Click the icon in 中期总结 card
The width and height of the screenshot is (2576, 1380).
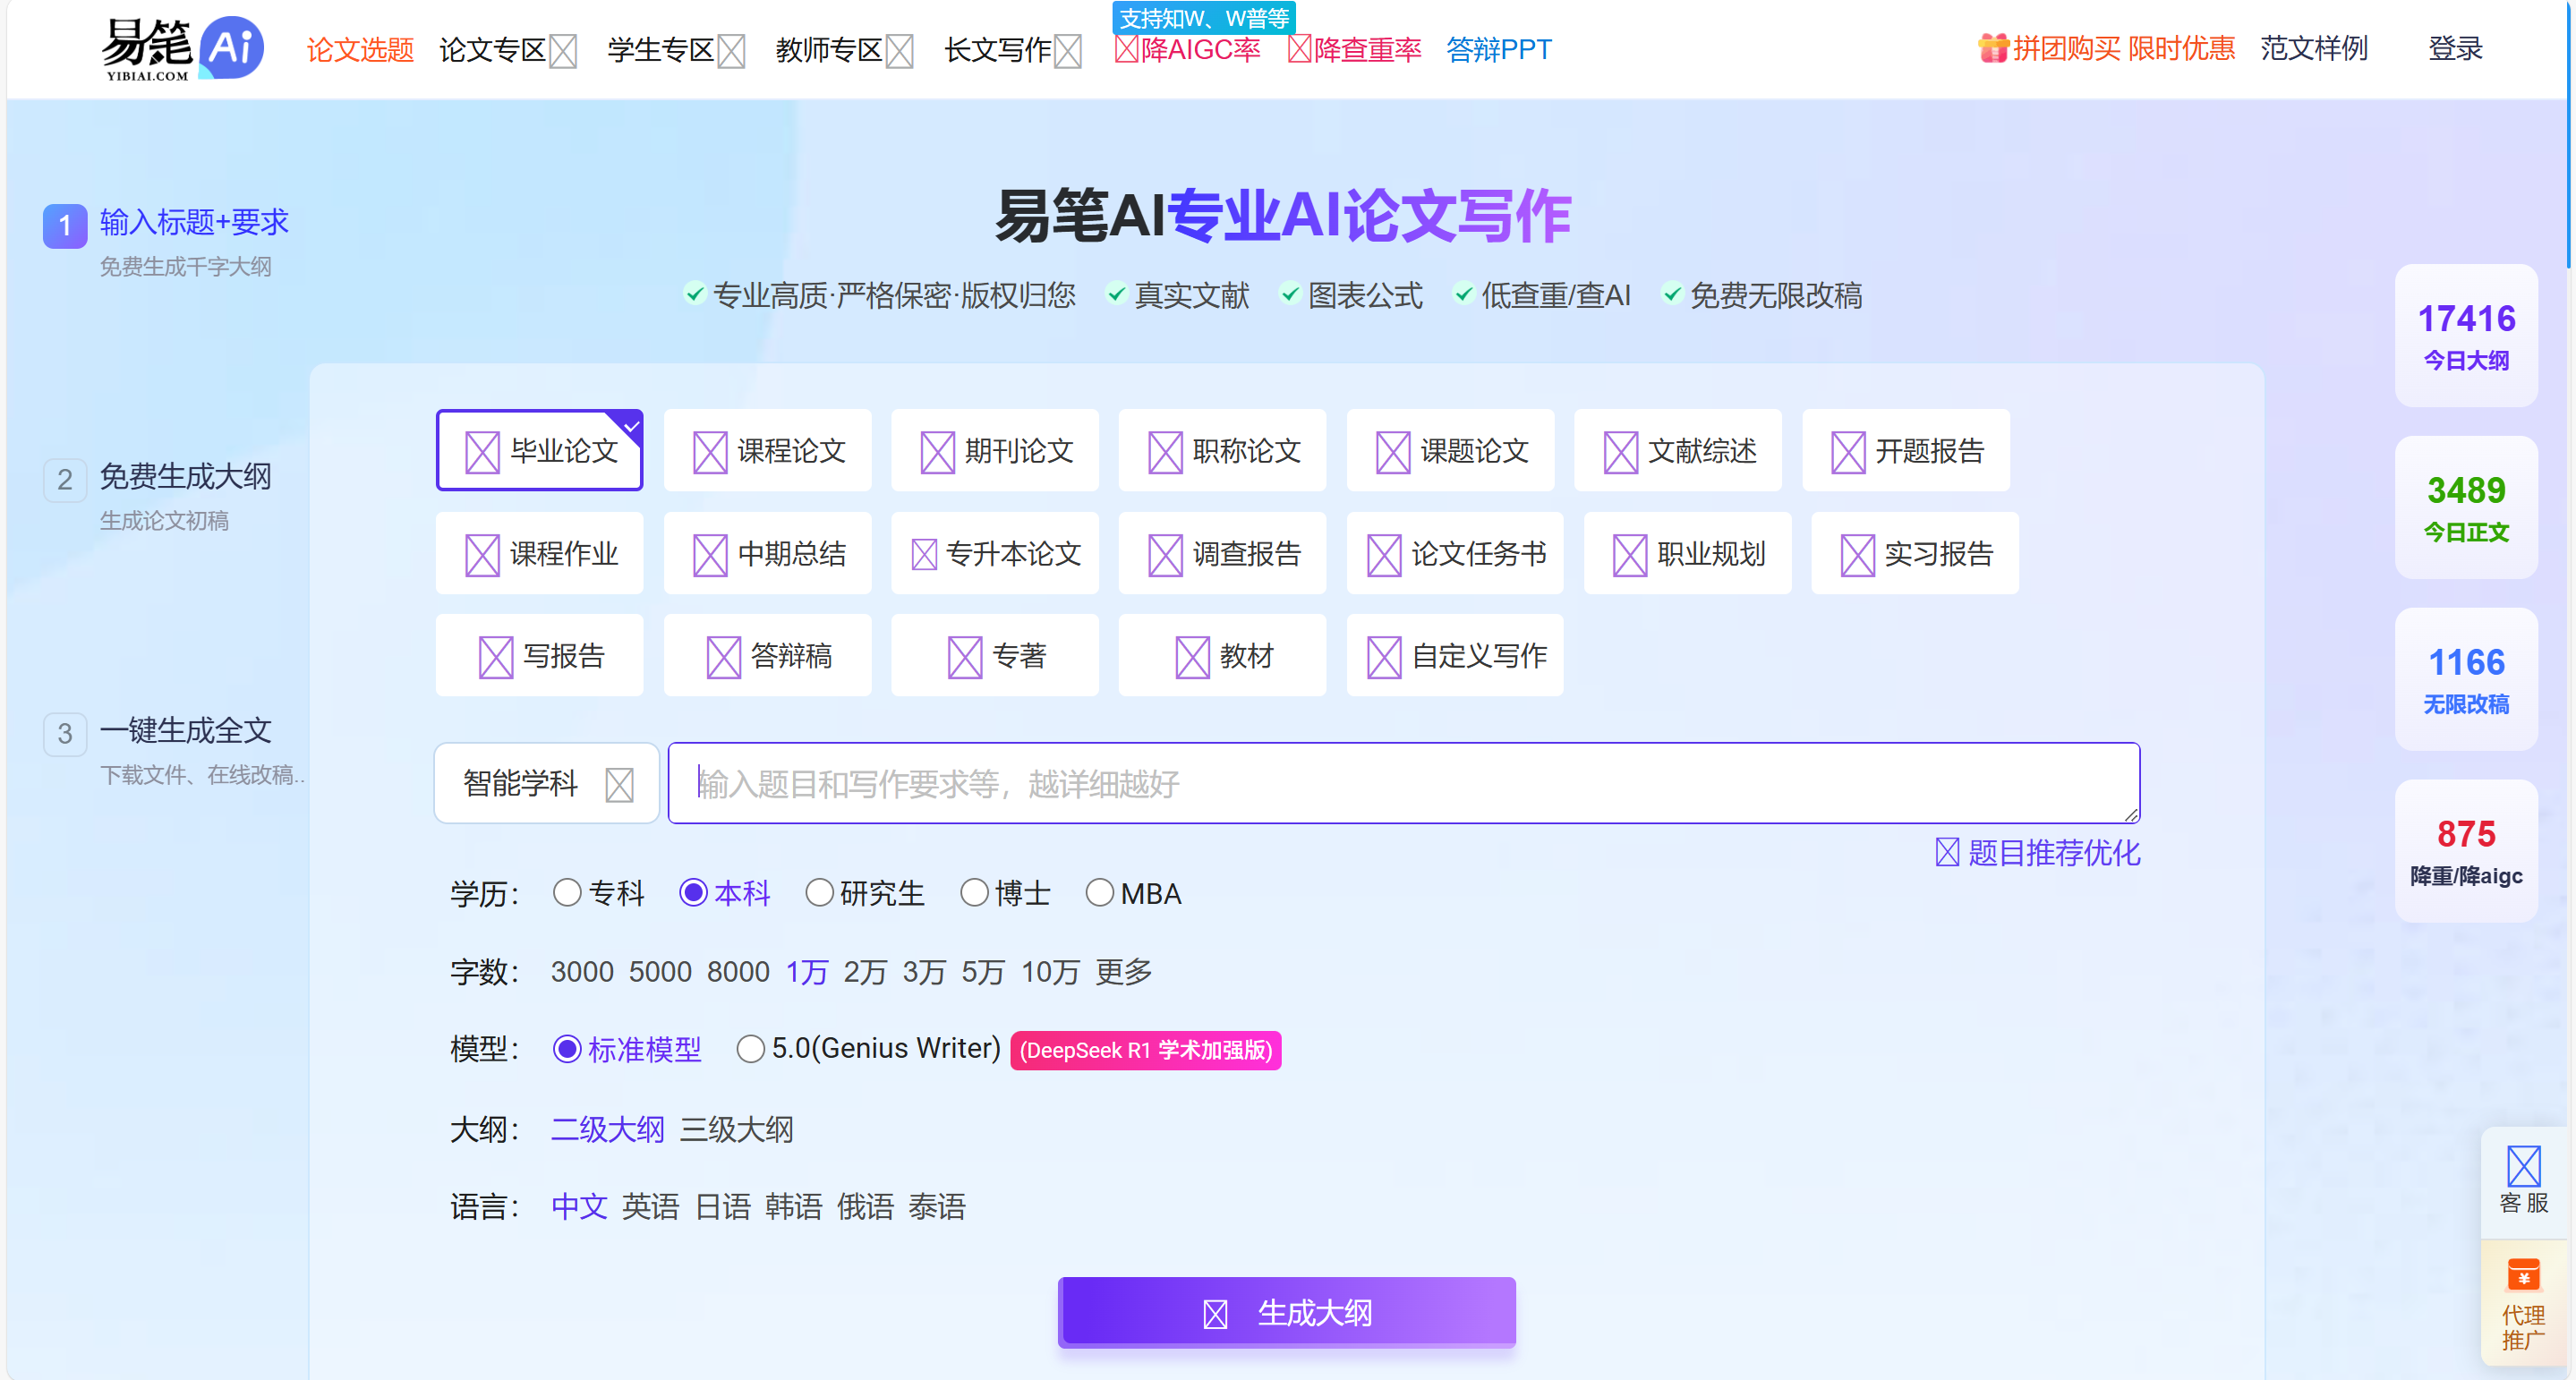click(710, 555)
